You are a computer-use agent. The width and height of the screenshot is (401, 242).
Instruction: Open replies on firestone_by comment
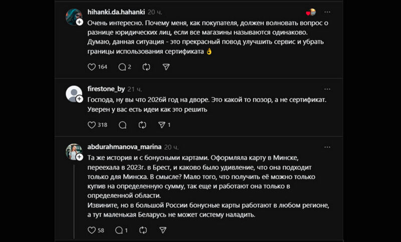122,125
